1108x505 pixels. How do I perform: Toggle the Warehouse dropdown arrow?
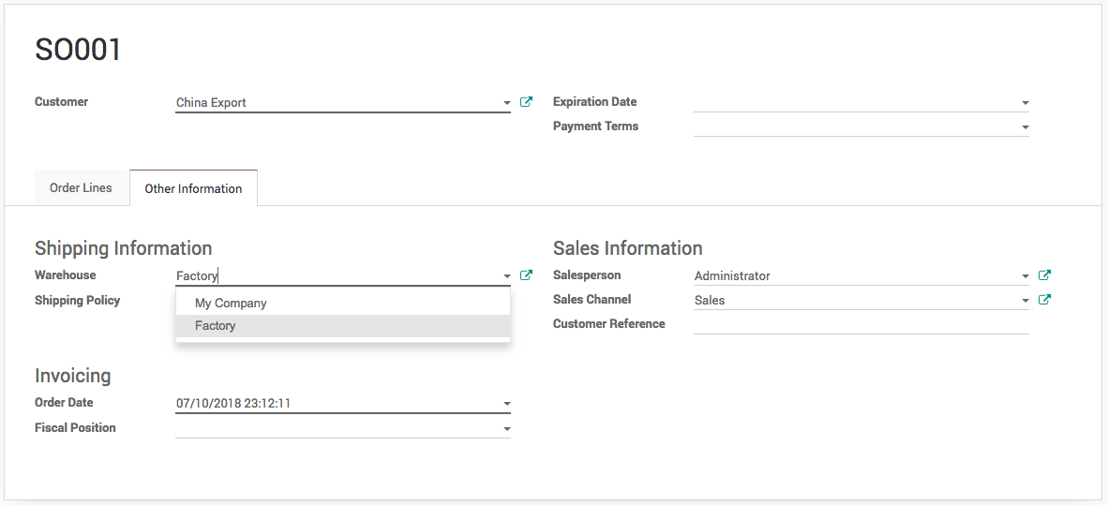point(507,276)
